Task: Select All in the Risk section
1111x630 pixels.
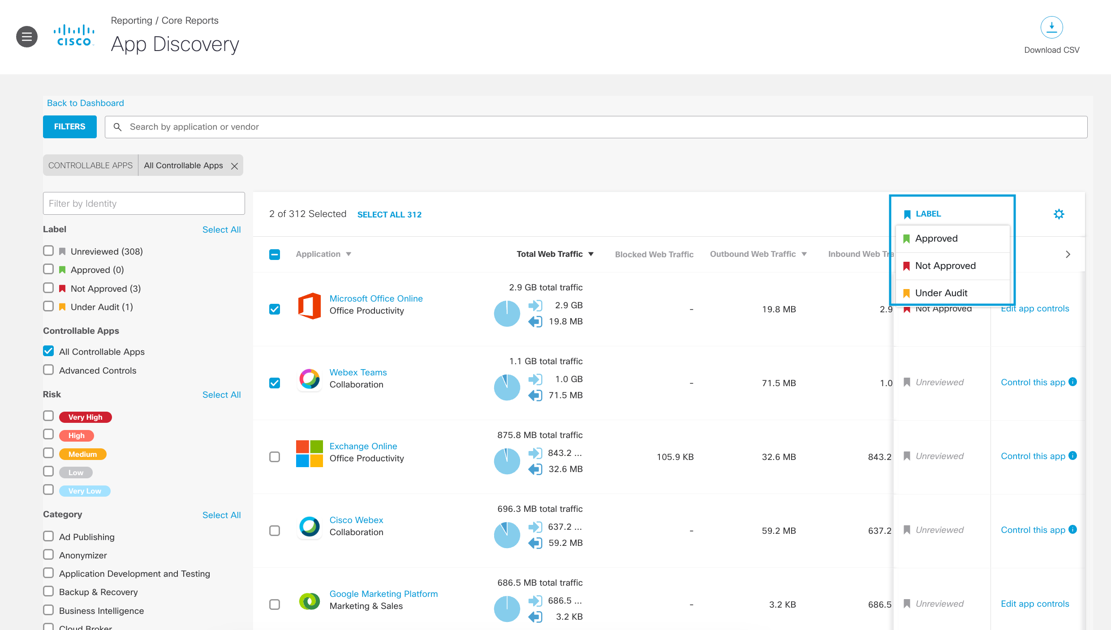Action: click(x=221, y=395)
